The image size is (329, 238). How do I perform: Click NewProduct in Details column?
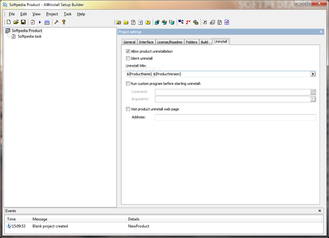click(x=139, y=226)
